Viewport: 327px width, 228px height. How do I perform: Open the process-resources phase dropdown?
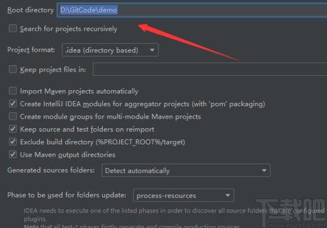tap(183, 196)
